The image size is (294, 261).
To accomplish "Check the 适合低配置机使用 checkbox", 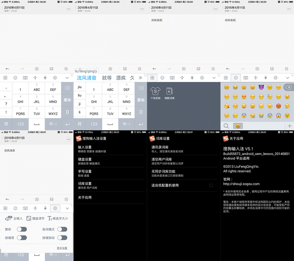I will 211,185.
